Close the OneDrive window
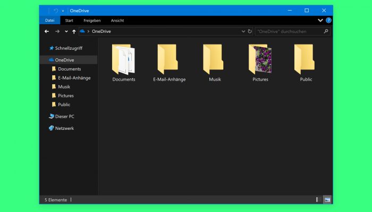The width and height of the screenshot is (372, 212). [x=324, y=11]
